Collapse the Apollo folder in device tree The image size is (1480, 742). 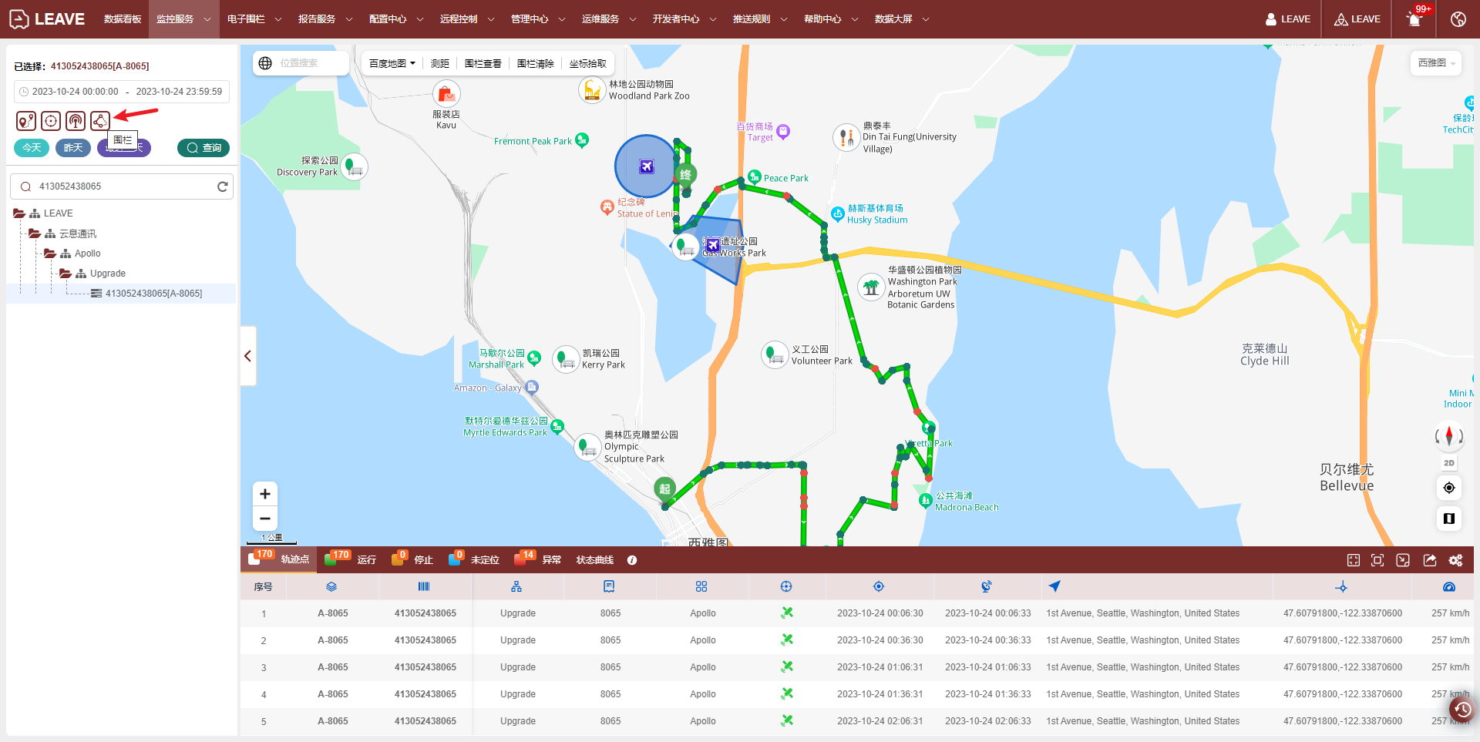(50, 253)
